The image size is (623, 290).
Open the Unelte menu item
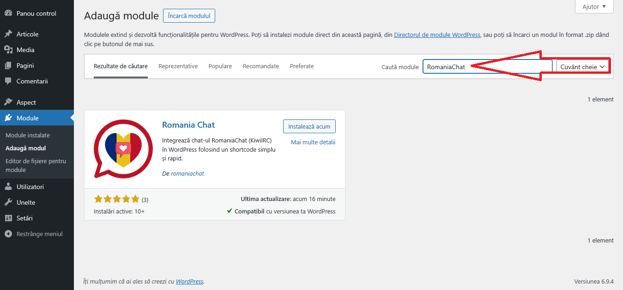click(37, 202)
